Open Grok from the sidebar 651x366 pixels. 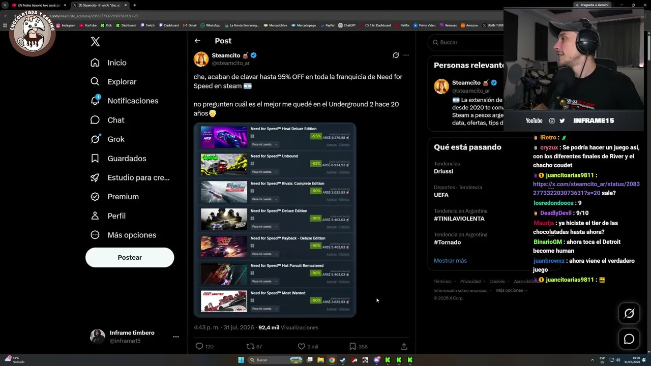(x=107, y=139)
